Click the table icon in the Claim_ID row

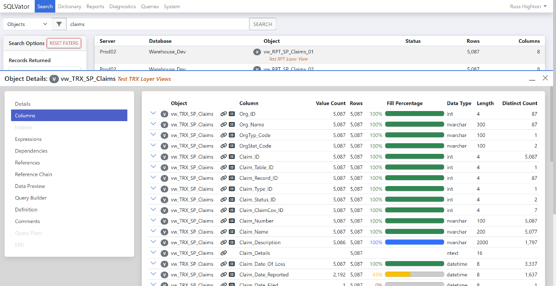(232, 157)
